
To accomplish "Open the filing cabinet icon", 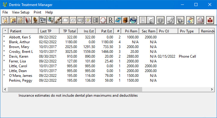I will (x=125, y=20).
